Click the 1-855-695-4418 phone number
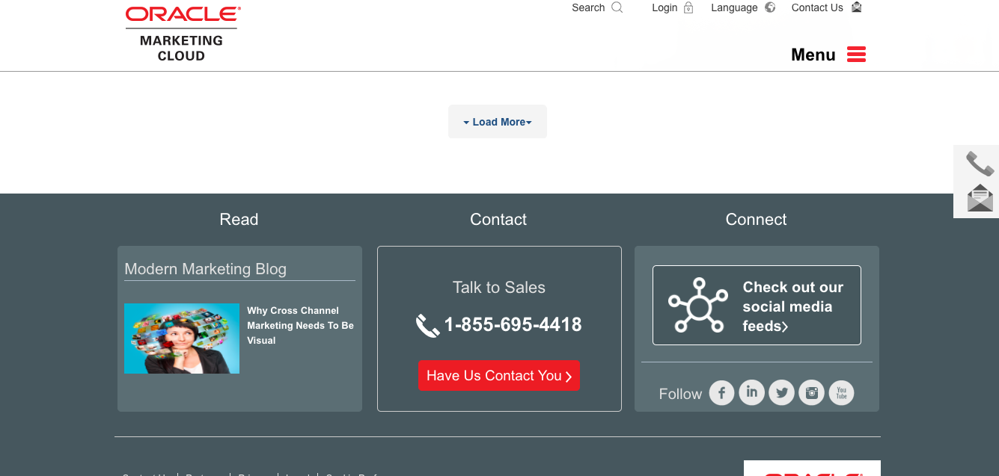The image size is (999, 476). click(513, 325)
